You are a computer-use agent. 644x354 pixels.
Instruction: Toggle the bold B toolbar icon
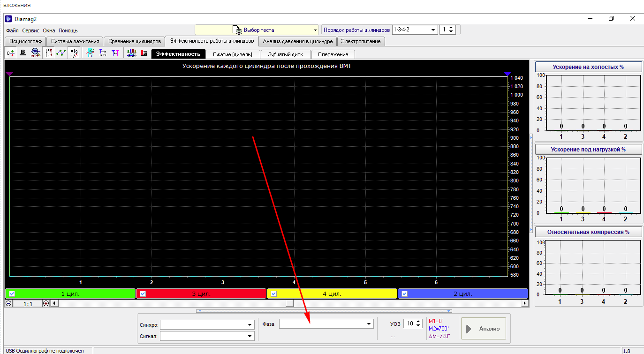23,53
